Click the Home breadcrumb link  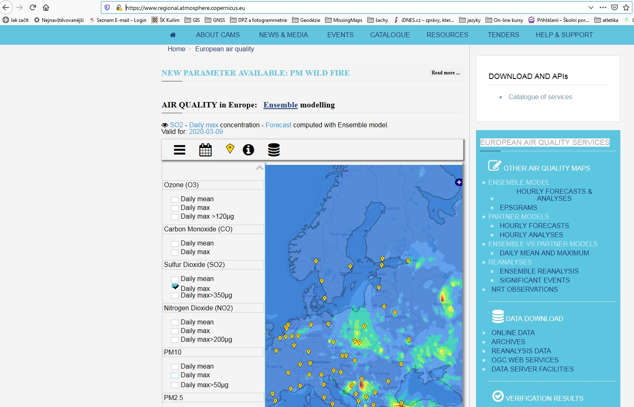click(x=176, y=49)
